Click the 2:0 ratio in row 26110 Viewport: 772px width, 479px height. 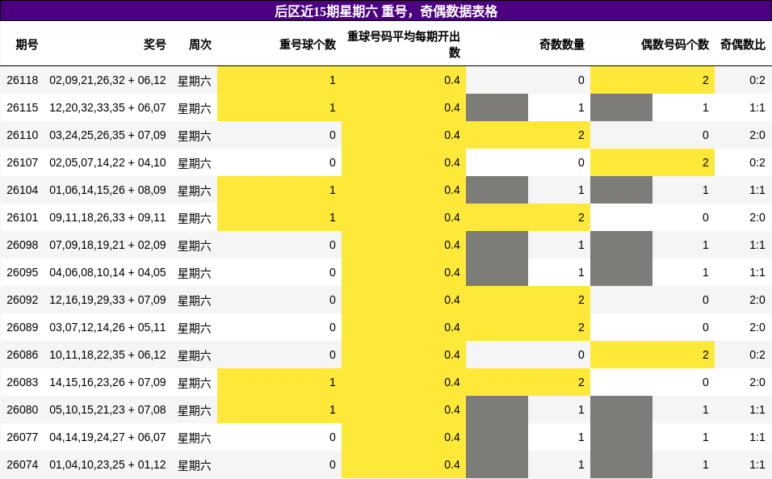click(757, 136)
